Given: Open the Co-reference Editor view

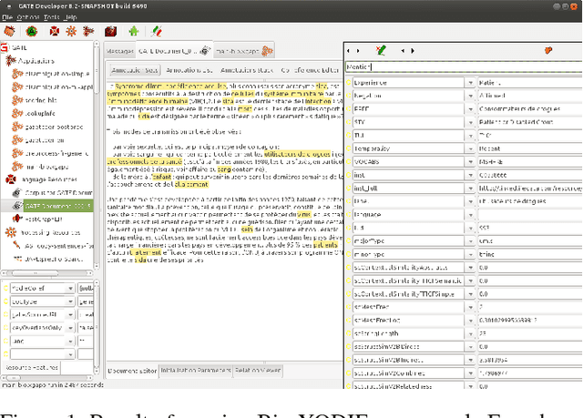Looking at the screenshot, I should (310, 69).
